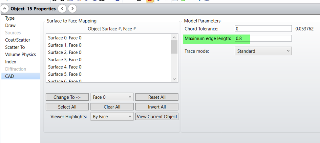Screen dimensions: 320x143
Task: Click View Current Object button
Action: pos(157,116)
